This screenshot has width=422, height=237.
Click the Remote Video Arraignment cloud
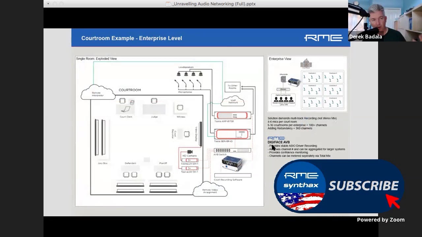[x=210, y=189]
